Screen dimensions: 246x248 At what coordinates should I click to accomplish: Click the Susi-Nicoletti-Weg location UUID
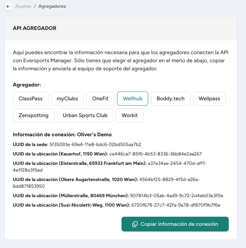pos(176,205)
